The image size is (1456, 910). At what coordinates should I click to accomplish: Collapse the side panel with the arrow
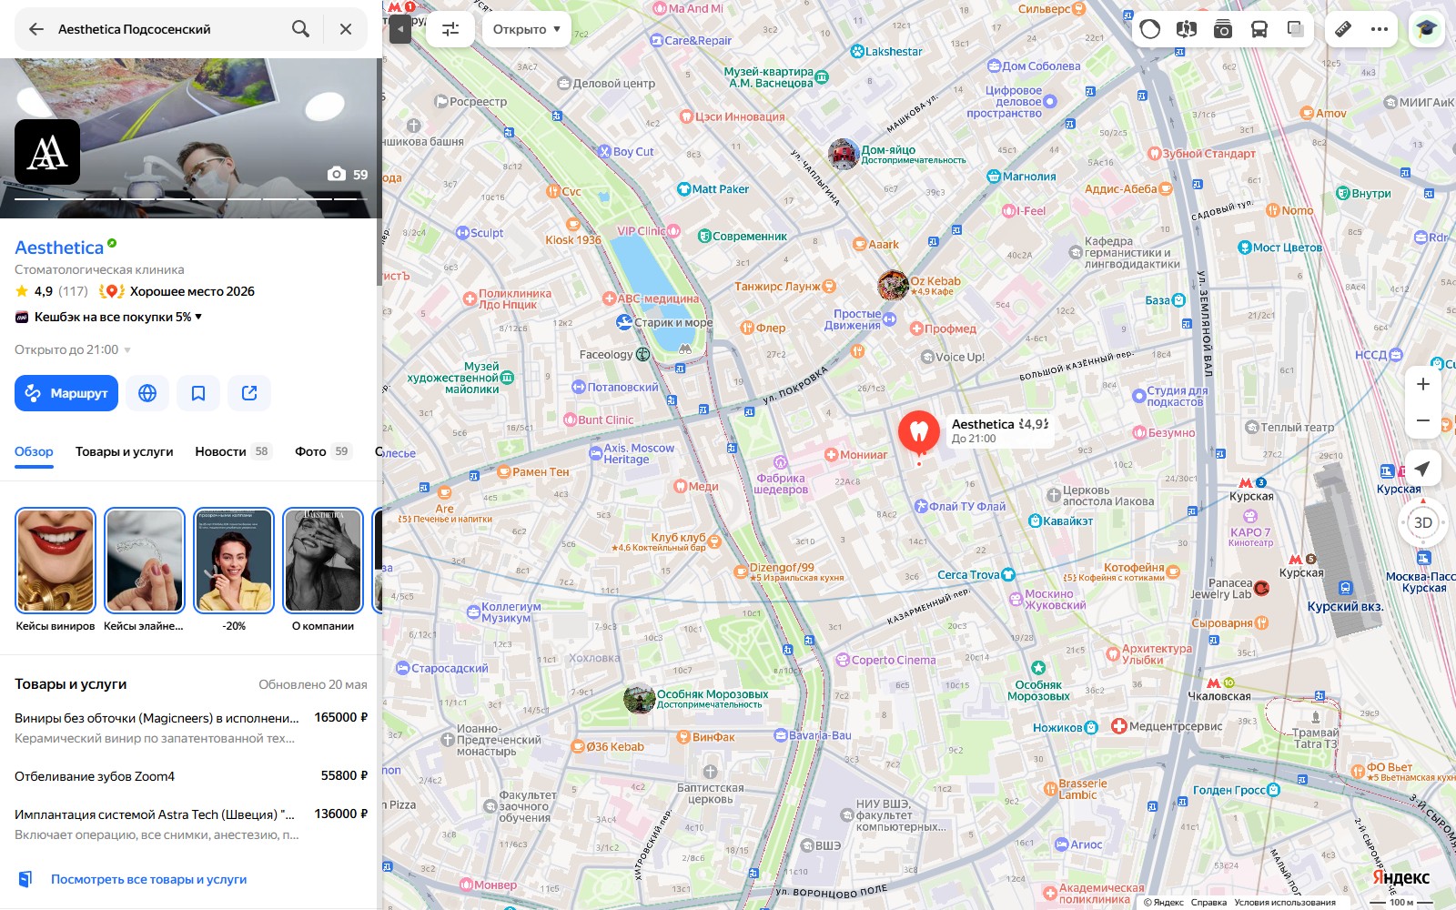(x=400, y=29)
